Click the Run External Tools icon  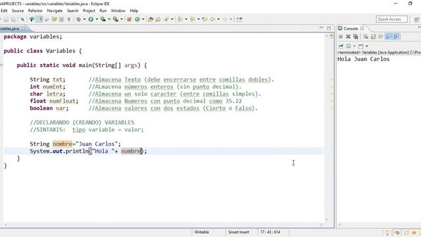click(116, 19)
